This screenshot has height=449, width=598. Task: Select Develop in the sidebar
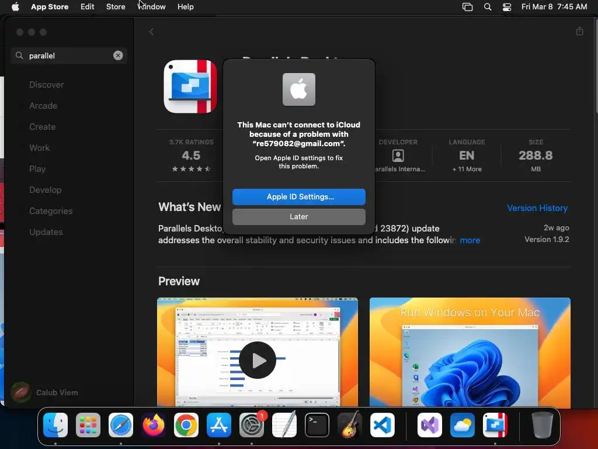coord(45,190)
